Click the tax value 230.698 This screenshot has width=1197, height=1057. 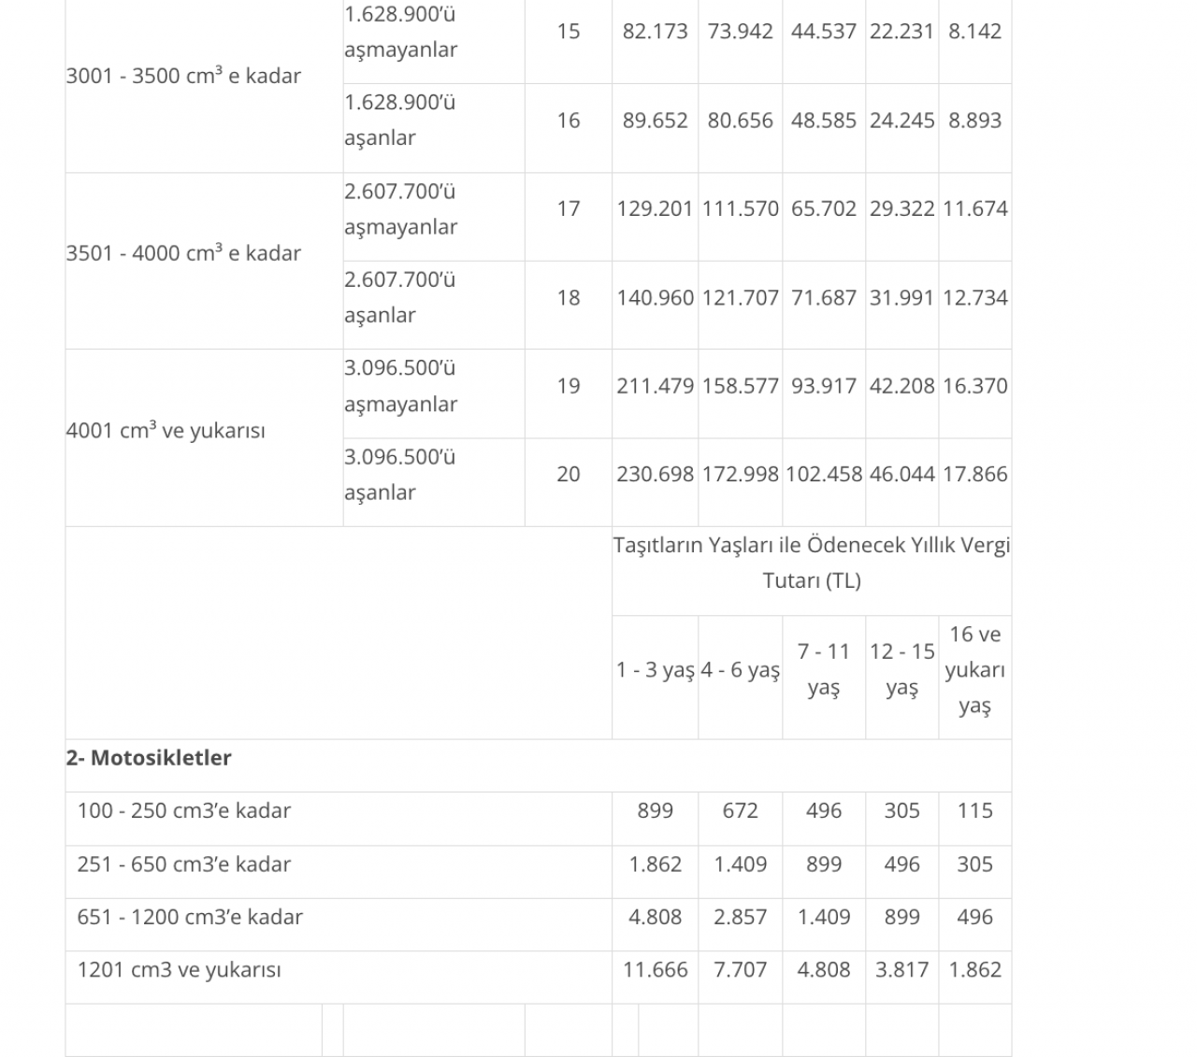(655, 474)
